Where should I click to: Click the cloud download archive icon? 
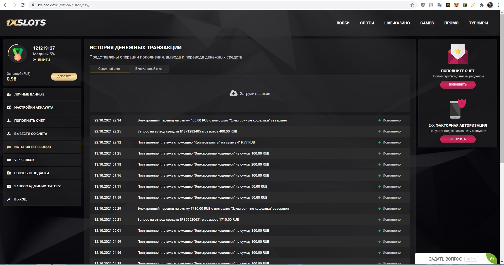click(x=233, y=93)
